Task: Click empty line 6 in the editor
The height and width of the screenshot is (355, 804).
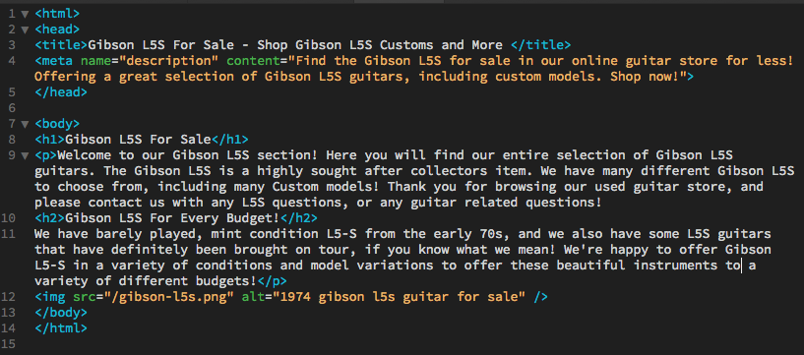Action: coord(410,108)
